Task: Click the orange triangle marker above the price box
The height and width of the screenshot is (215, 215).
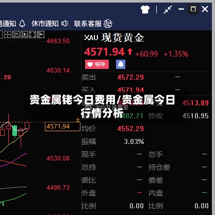Action: point(78,120)
